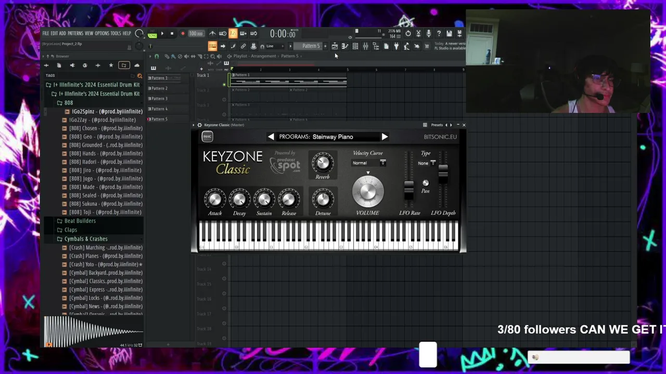Select the browser files tab icon
This screenshot has height=374, width=666.
59,65
